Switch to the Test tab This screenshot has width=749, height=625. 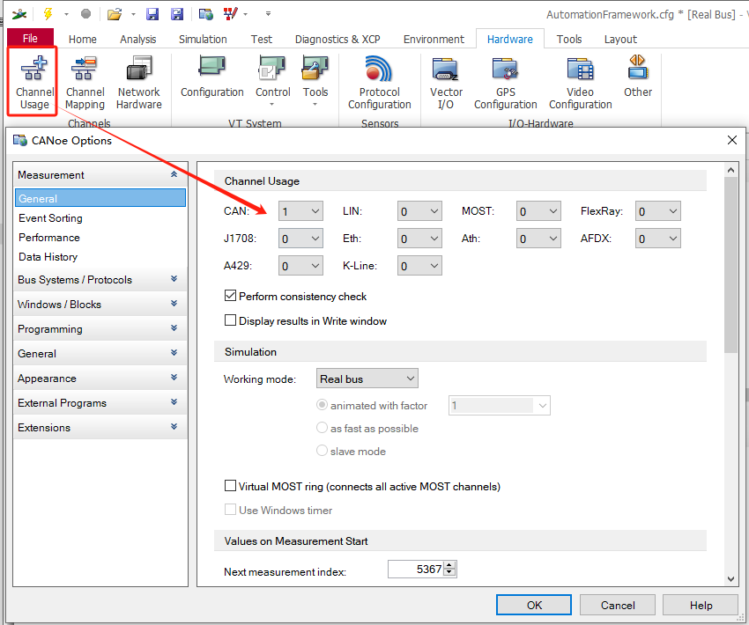pos(262,39)
